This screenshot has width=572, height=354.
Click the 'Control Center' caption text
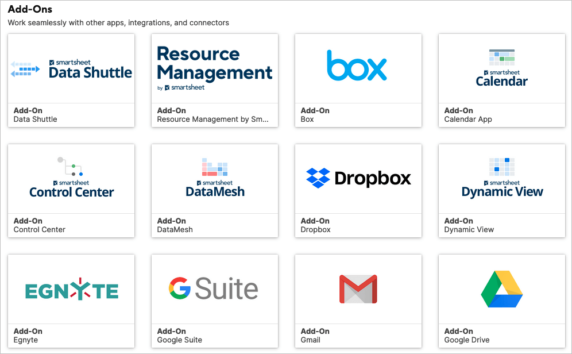[40, 229]
